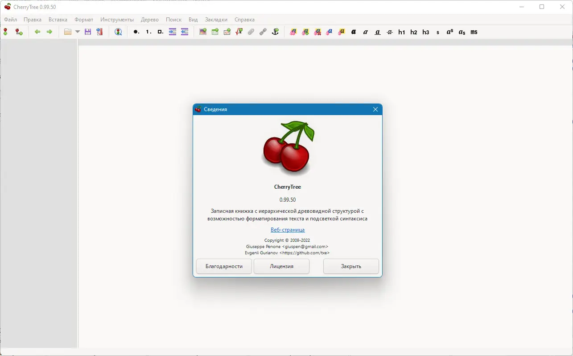
Task: Click the version number 0.99.50 in the dialog
Action: point(288,199)
